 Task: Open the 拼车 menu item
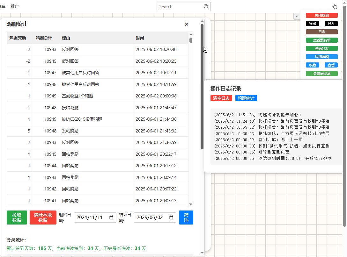[2, 6]
